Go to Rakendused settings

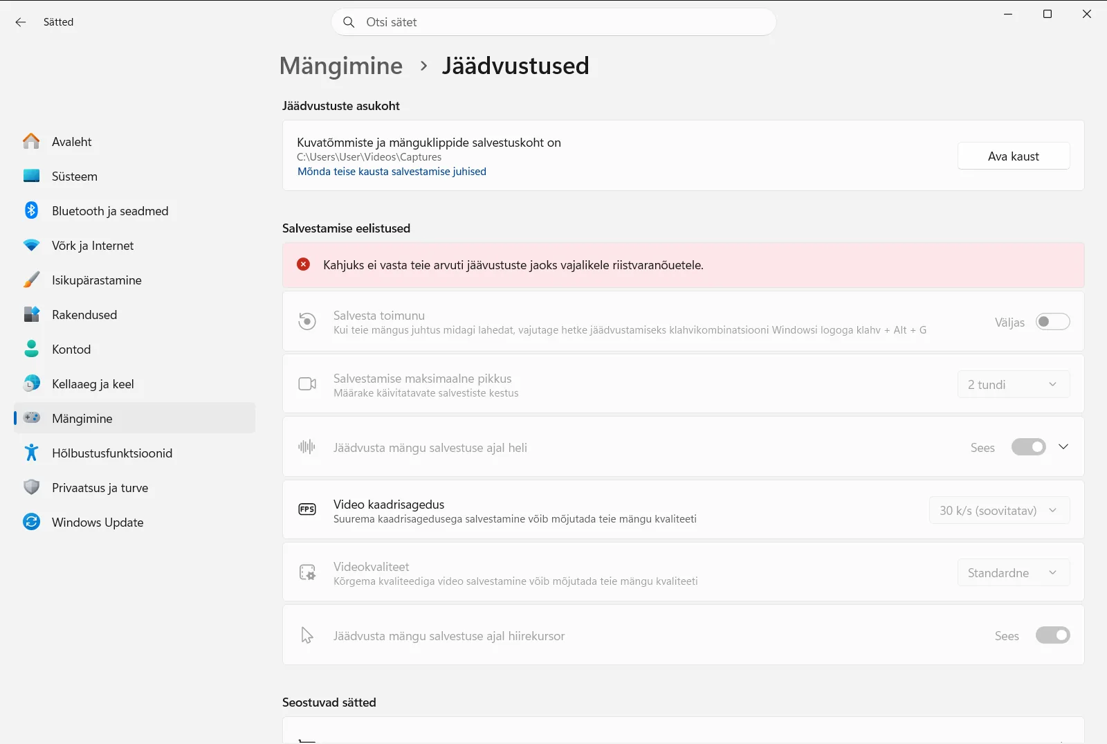click(x=135, y=314)
